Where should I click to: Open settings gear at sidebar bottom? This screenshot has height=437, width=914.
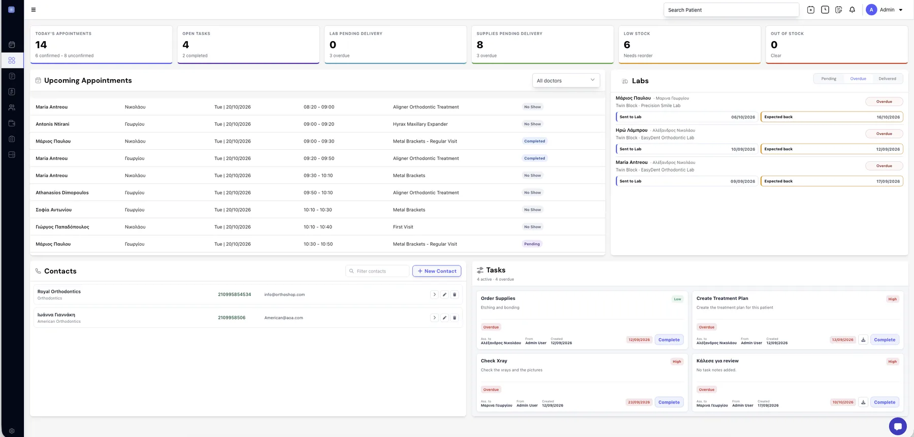[12, 431]
